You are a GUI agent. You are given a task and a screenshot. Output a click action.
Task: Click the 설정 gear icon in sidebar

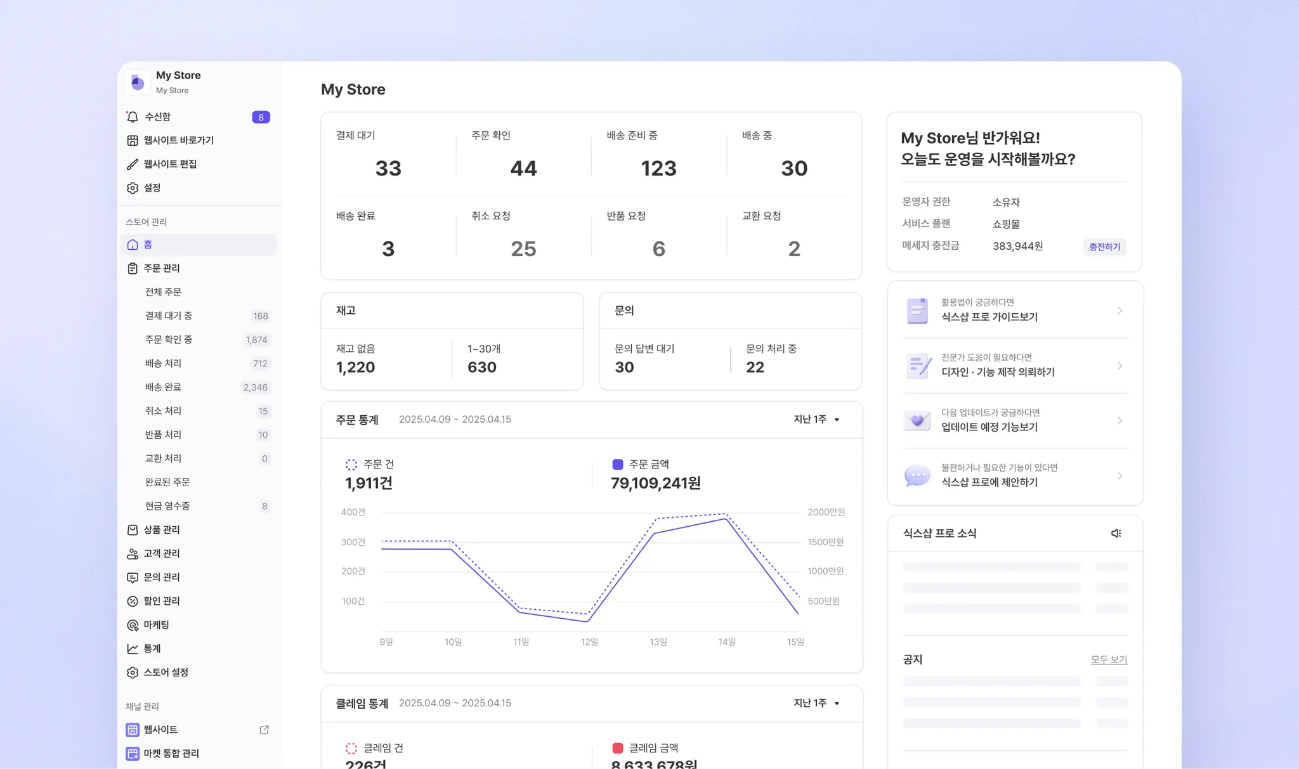[133, 188]
